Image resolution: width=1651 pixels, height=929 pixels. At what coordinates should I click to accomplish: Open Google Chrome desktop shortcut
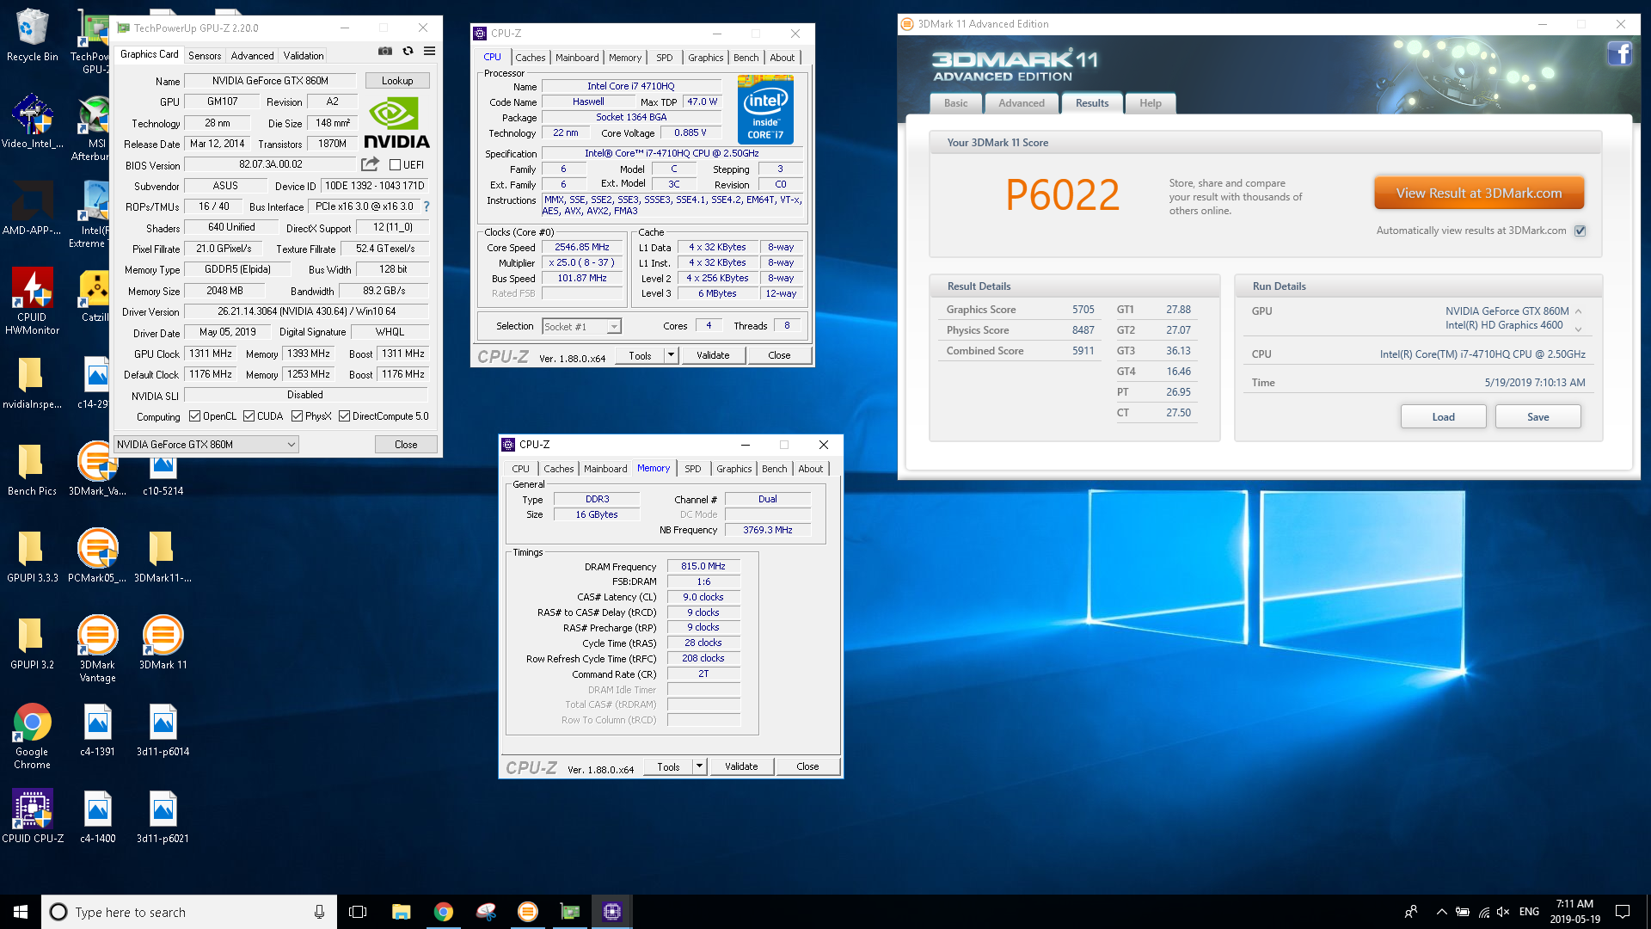click(x=33, y=735)
